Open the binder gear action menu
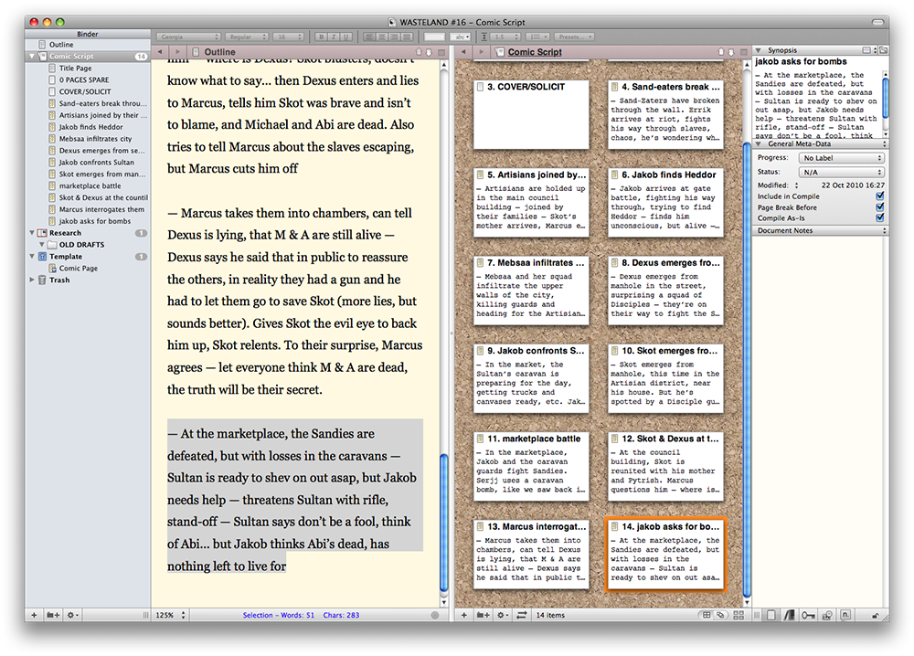This screenshot has height=656, width=914. 73,616
